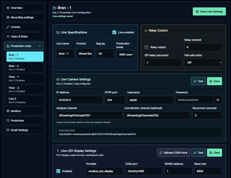Click the Production Lines factory icon in sidebar
Image resolution: width=231 pixels, height=178 pixels.
8,46
